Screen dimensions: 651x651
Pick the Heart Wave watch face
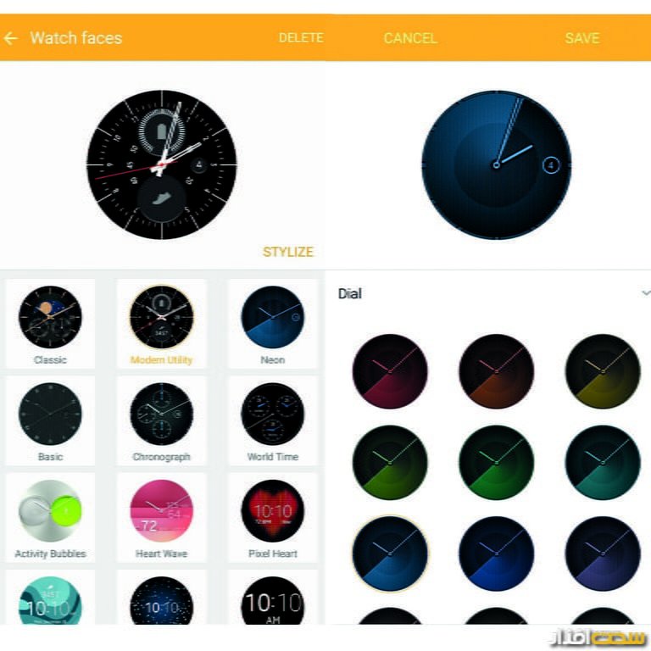click(x=162, y=518)
